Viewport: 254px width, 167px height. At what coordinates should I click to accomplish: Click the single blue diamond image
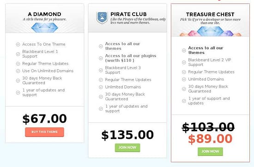click(x=44, y=28)
